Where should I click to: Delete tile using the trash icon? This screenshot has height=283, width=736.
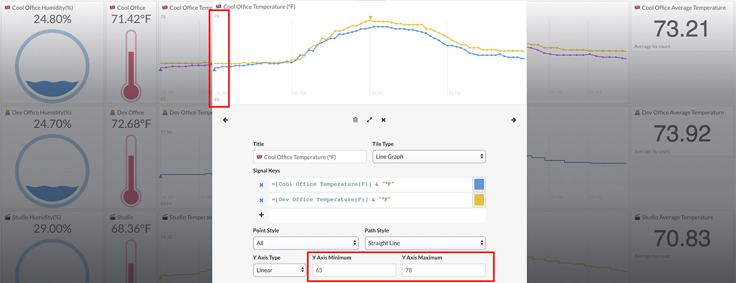pos(355,120)
